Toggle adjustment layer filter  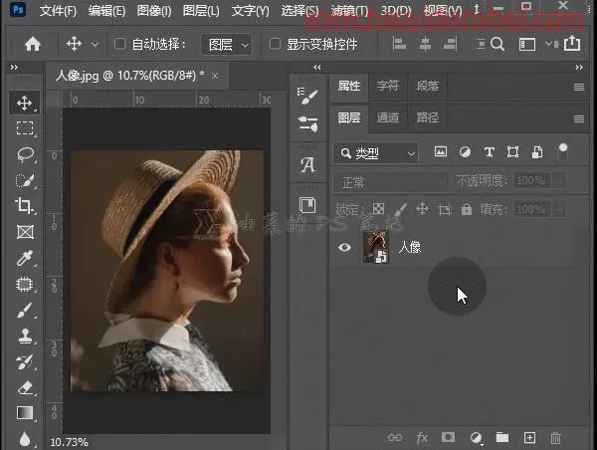[x=465, y=152]
